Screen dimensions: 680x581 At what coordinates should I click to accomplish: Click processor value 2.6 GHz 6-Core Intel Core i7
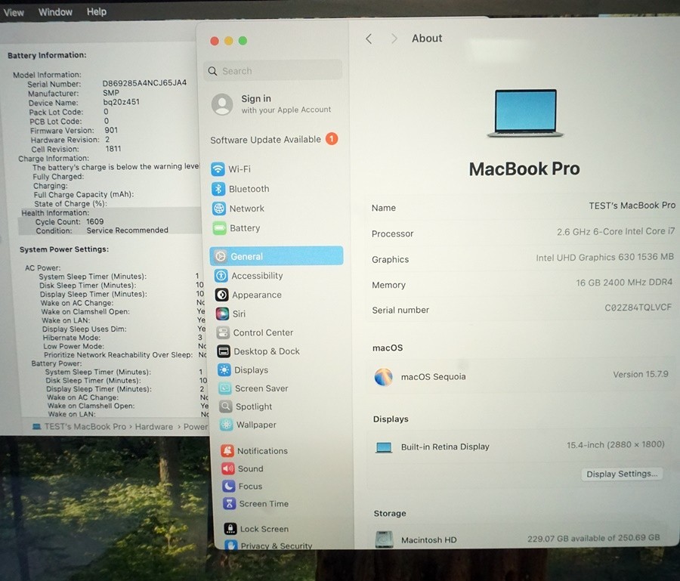[616, 231]
